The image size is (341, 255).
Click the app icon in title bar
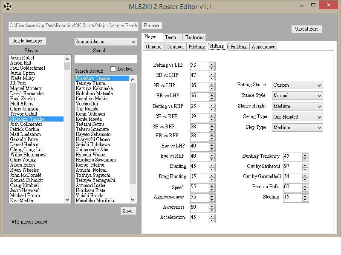8,6
